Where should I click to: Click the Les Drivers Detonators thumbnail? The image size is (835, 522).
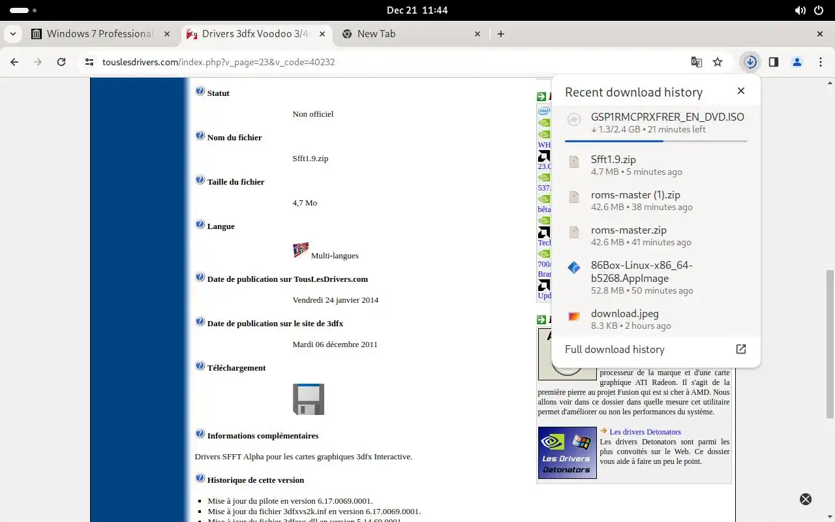pyautogui.click(x=568, y=453)
